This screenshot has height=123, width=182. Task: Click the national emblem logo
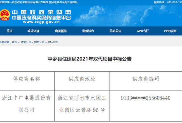[x=5, y=15]
